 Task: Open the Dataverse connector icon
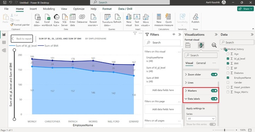pyautogui.click(x=82, y=17)
